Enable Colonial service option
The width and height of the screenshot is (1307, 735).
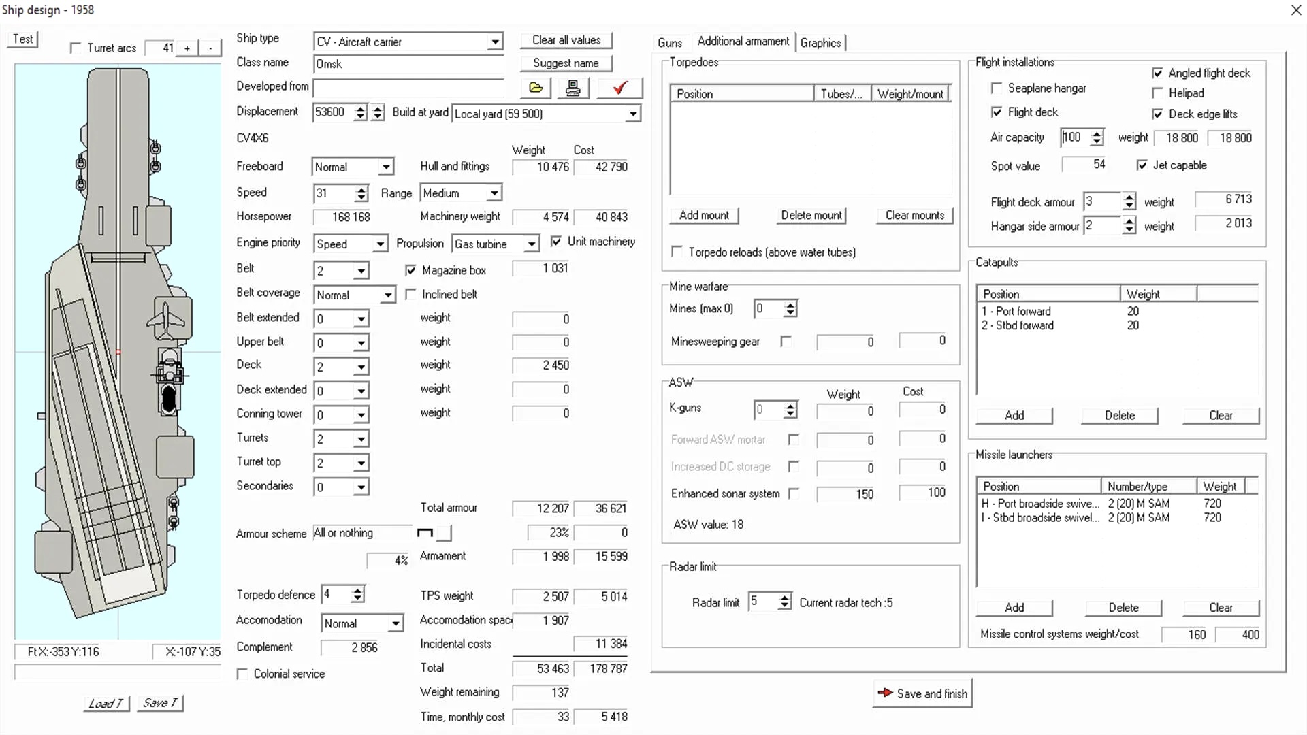tap(242, 674)
